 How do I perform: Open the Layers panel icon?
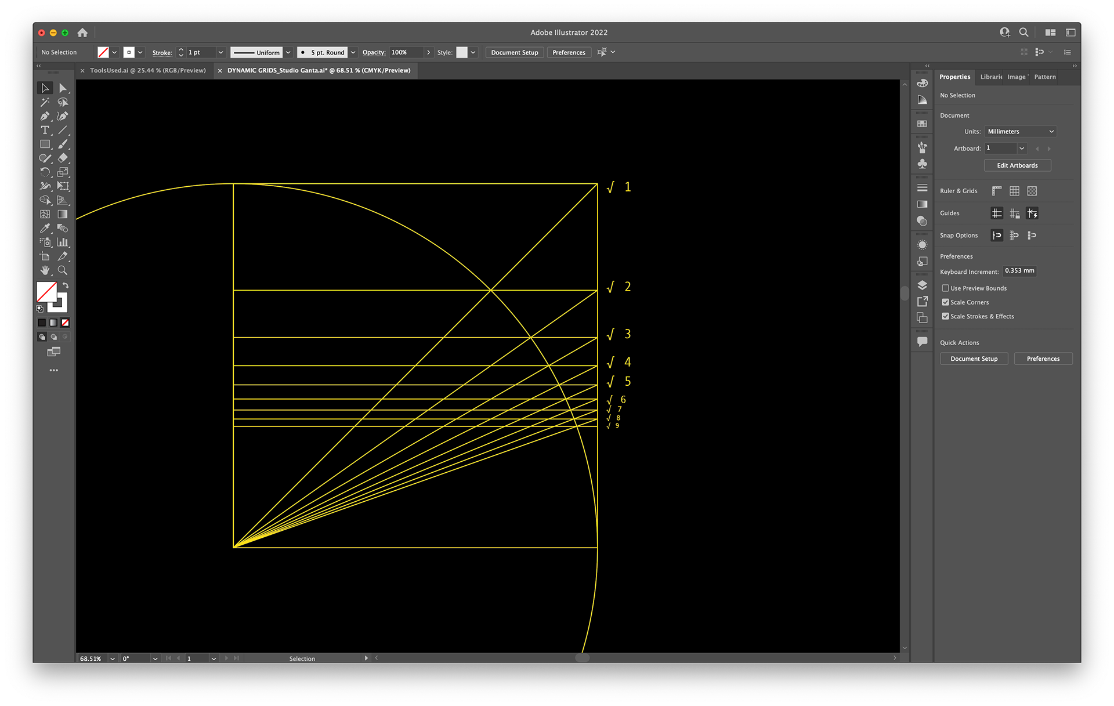[x=922, y=285]
